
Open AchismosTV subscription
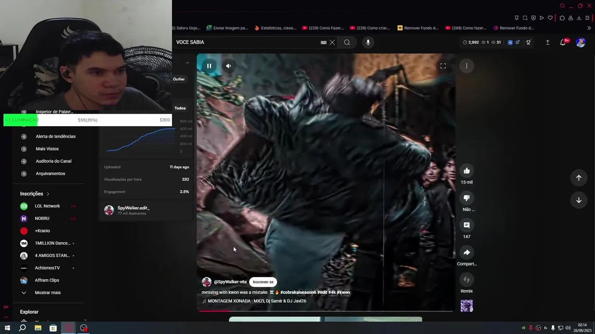[x=48, y=268]
